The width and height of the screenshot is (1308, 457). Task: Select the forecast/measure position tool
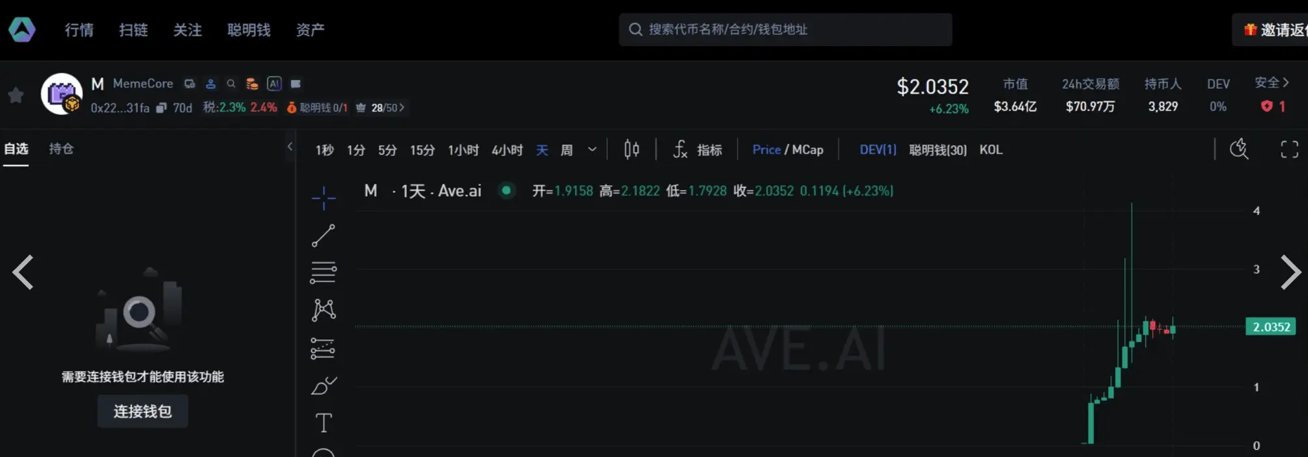click(x=323, y=348)
